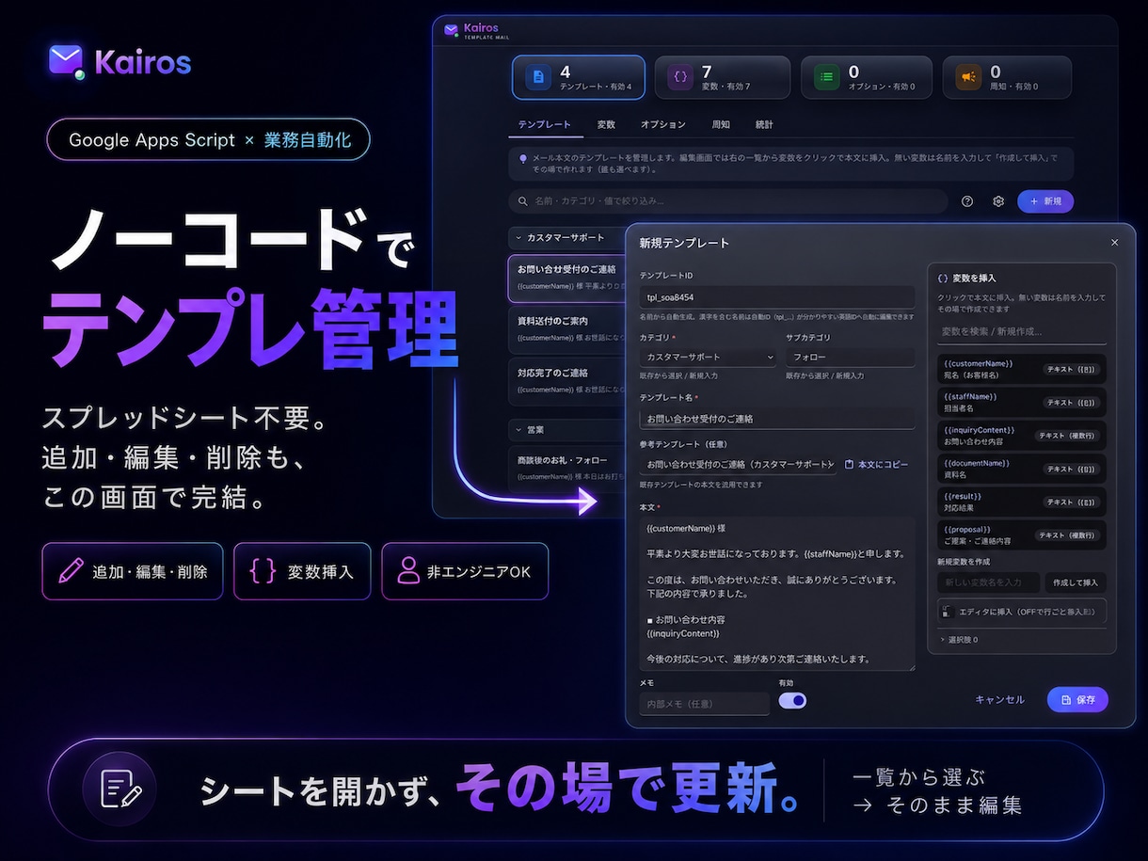Click the braces icon beside 変数を挿入 heading
Viewport: 1148px width, 861px height.
coord(943,279)
